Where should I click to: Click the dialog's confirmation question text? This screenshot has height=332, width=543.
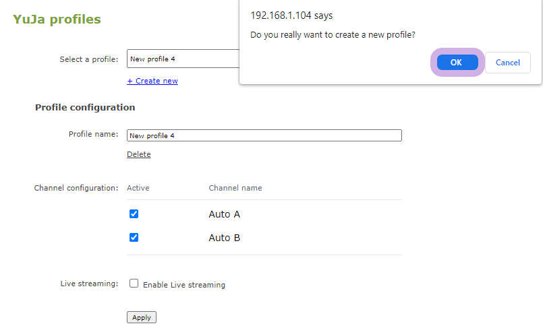pos(333,34)
